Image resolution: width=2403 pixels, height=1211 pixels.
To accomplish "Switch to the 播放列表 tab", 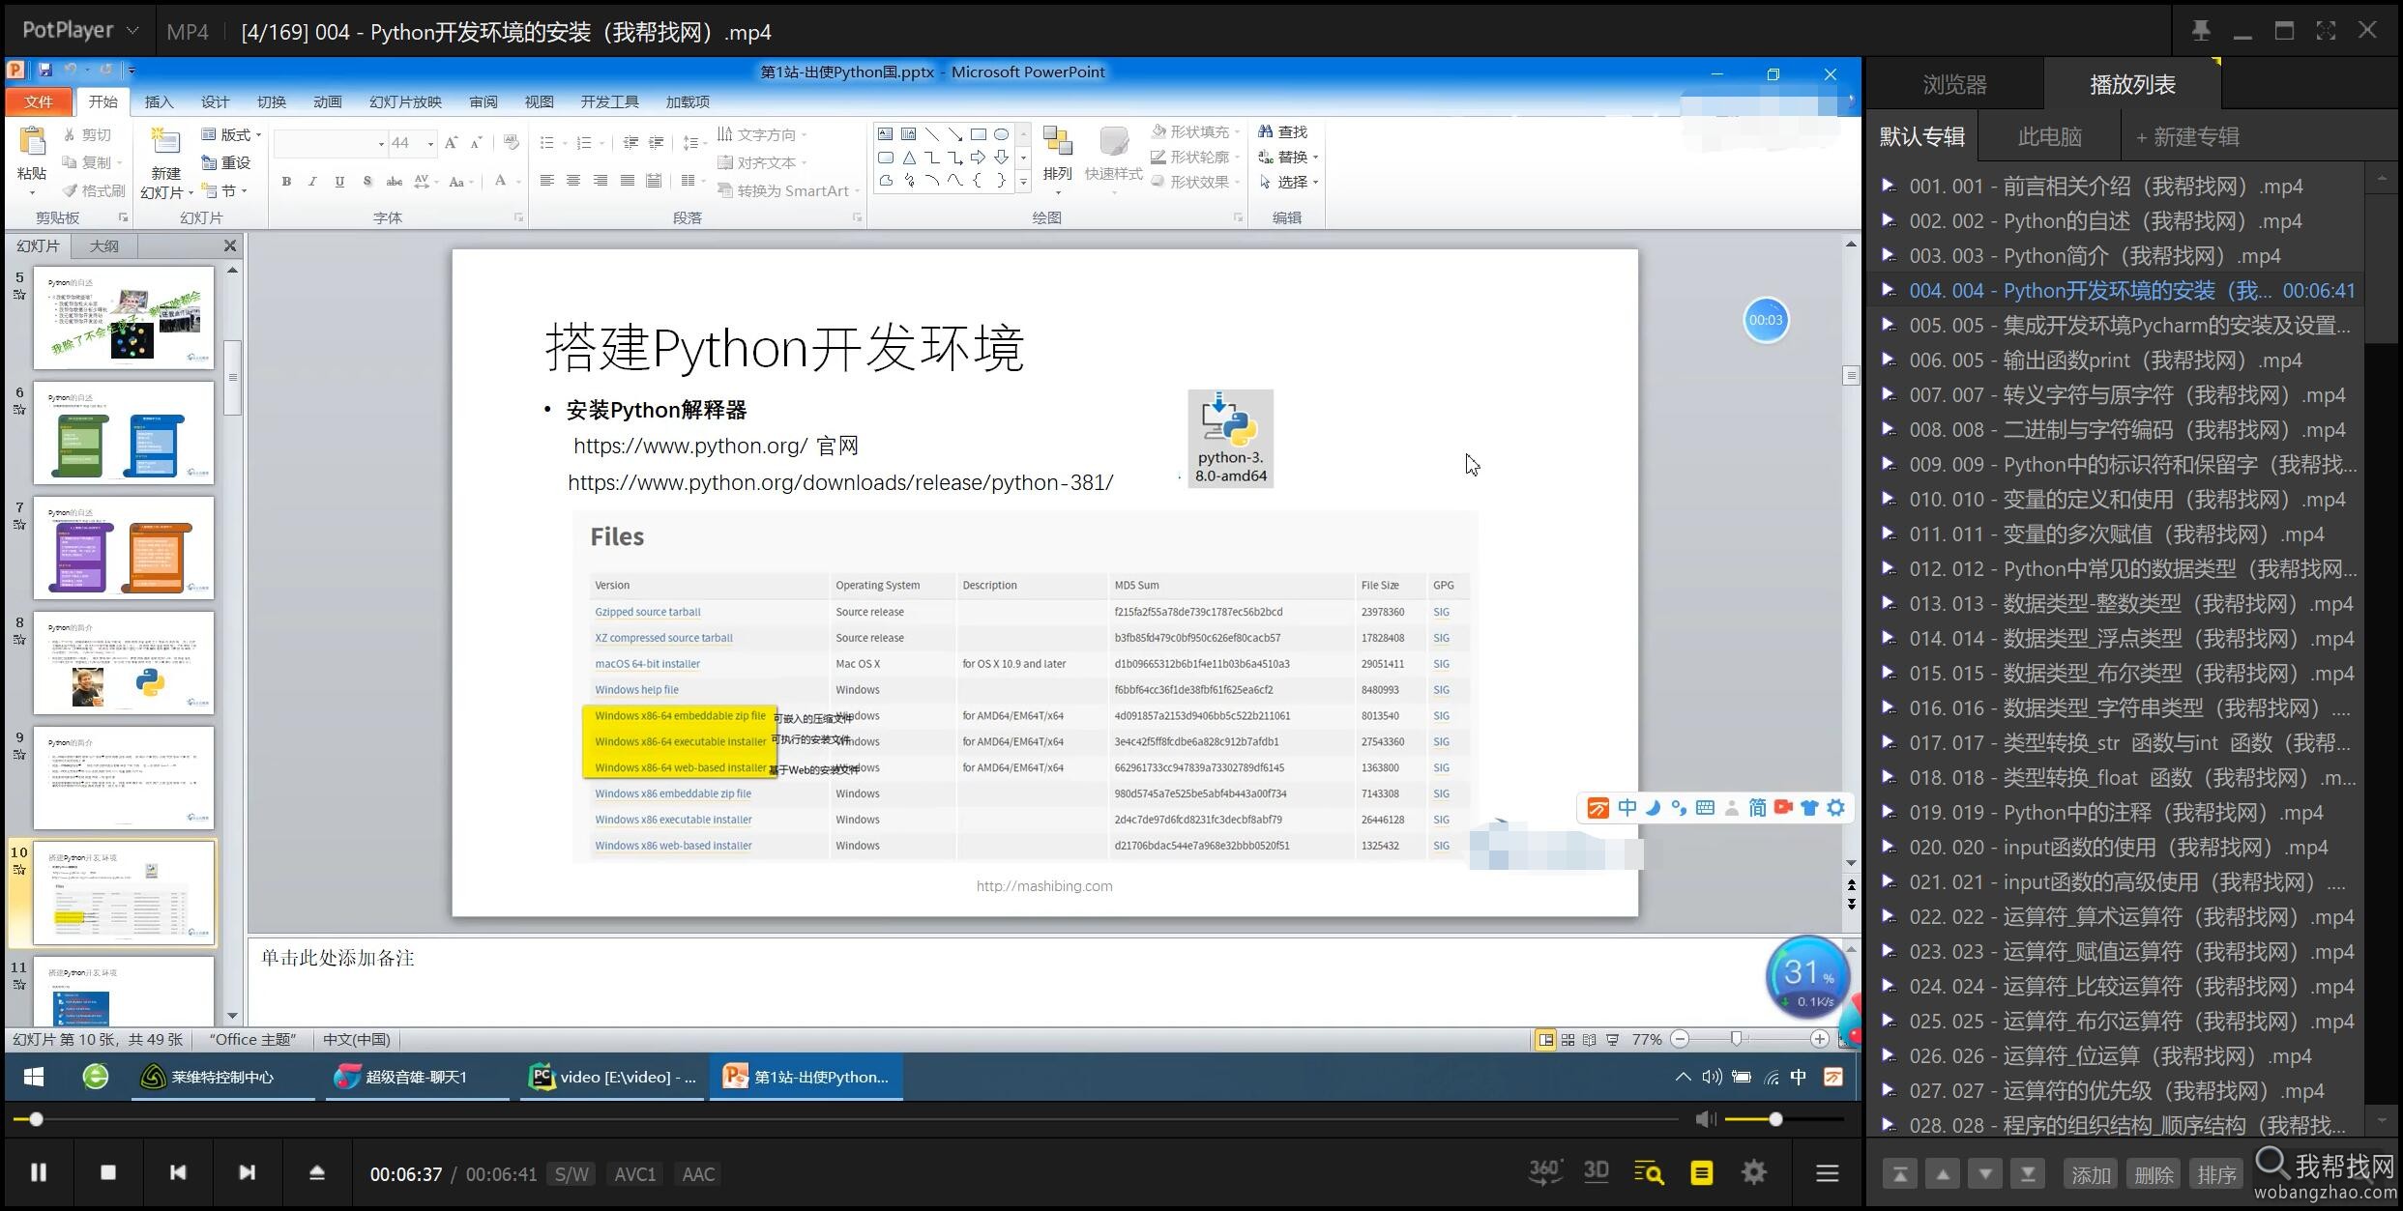I will coord(2132,85).
